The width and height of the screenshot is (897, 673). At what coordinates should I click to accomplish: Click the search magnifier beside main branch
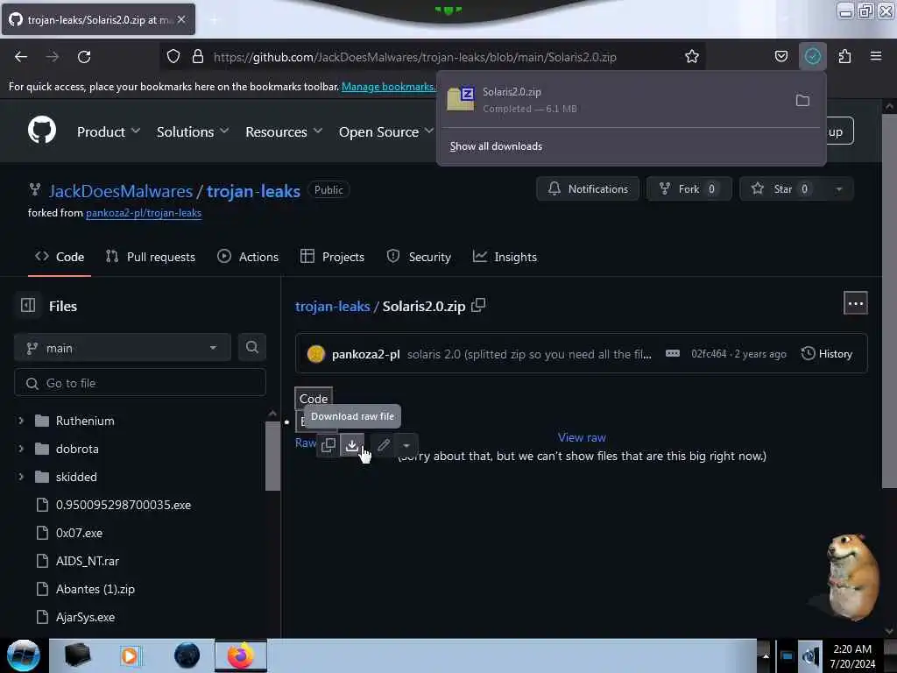tap(251, 347)
